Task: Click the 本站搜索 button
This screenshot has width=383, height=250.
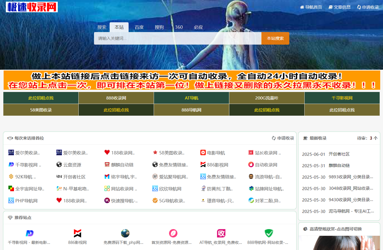Action: (x=275, y=38)
